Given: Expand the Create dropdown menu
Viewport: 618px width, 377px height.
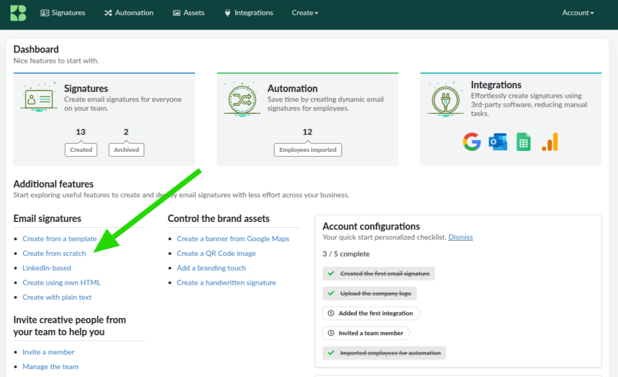Looking at the screenshot, I should 305,13.
